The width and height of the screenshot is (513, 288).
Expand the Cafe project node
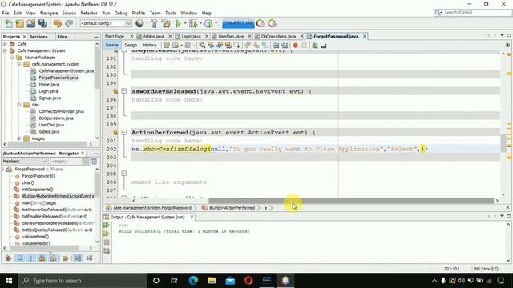point(5,44)
